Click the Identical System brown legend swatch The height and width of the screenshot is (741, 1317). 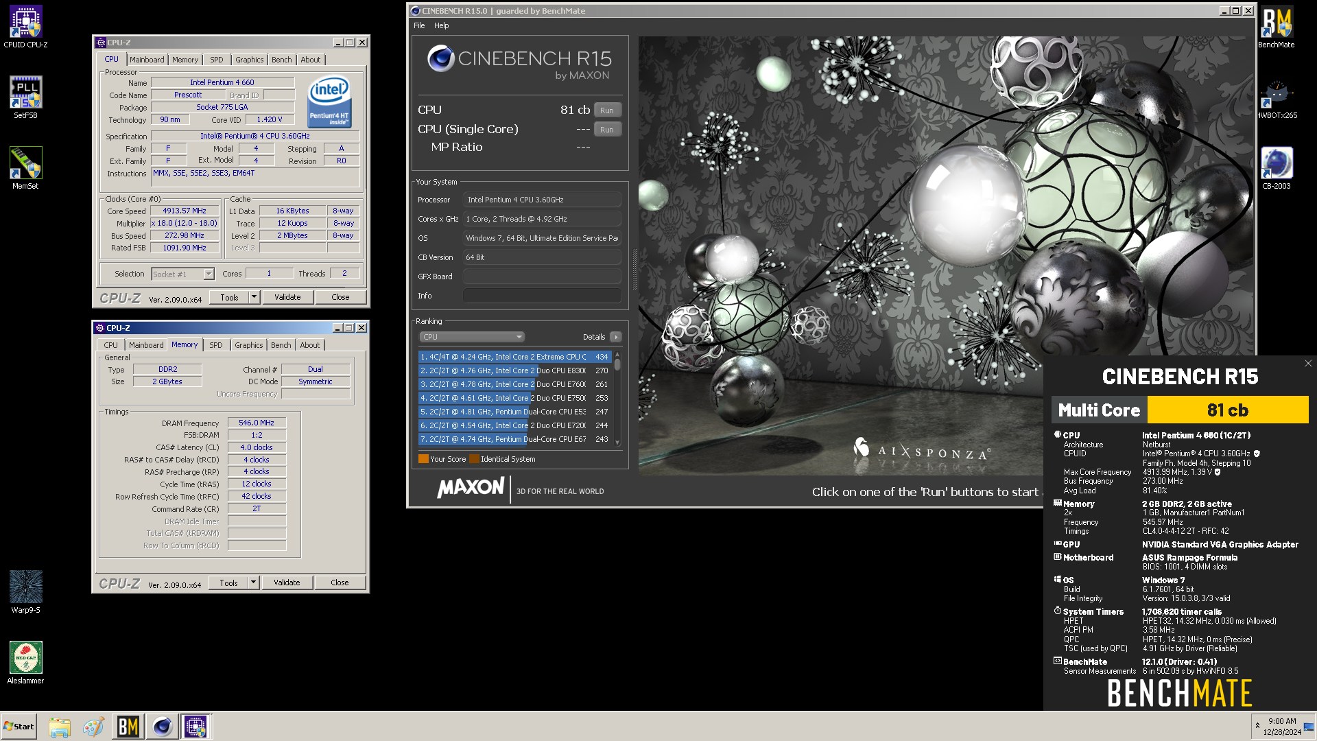(474, 459)
